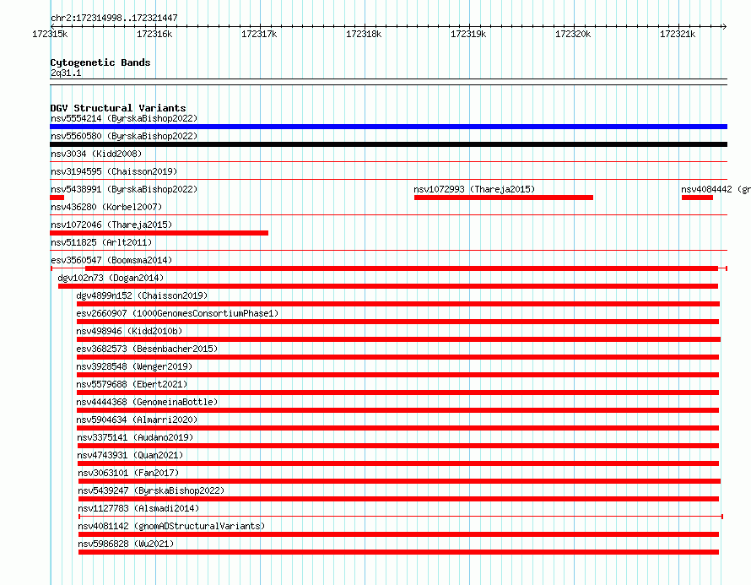Click the dgv102n73 (Dogan2014) label
751x585 pixels.
[111, 278]
